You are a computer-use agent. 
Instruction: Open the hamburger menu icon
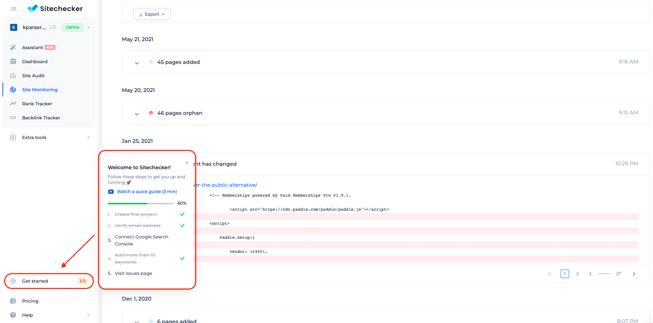pos(14,9)
